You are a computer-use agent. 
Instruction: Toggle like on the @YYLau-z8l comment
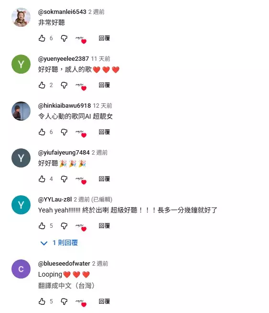point(42,226)
